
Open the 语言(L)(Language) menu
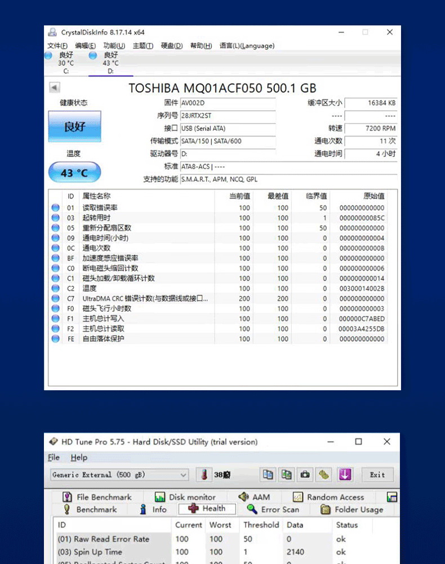click(x=247, y=46)
